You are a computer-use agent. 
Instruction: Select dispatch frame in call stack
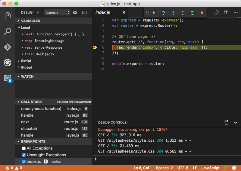29,128
